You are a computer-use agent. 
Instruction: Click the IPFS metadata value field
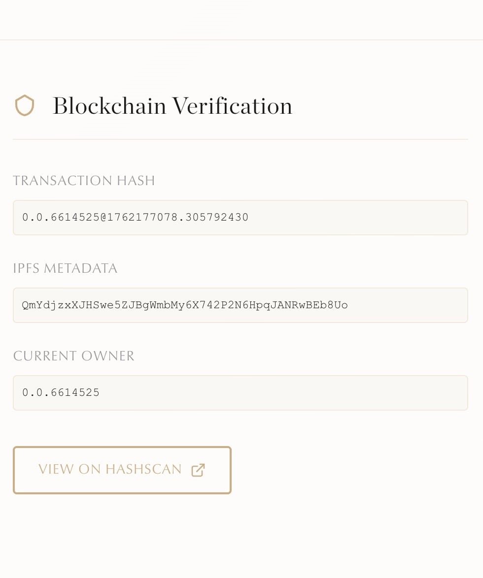pos(241,305)
